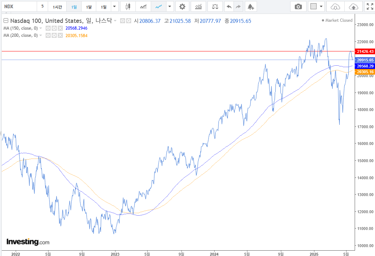Open the indicators chart icon
This screenshot has width=375, height=256.
pos(198,7)
